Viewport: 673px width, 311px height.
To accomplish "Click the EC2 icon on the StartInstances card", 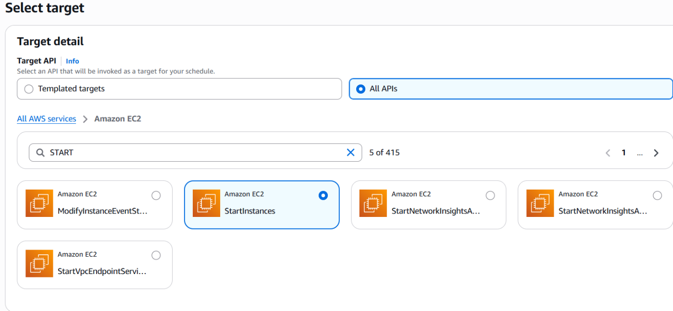I will pos(206,203).
